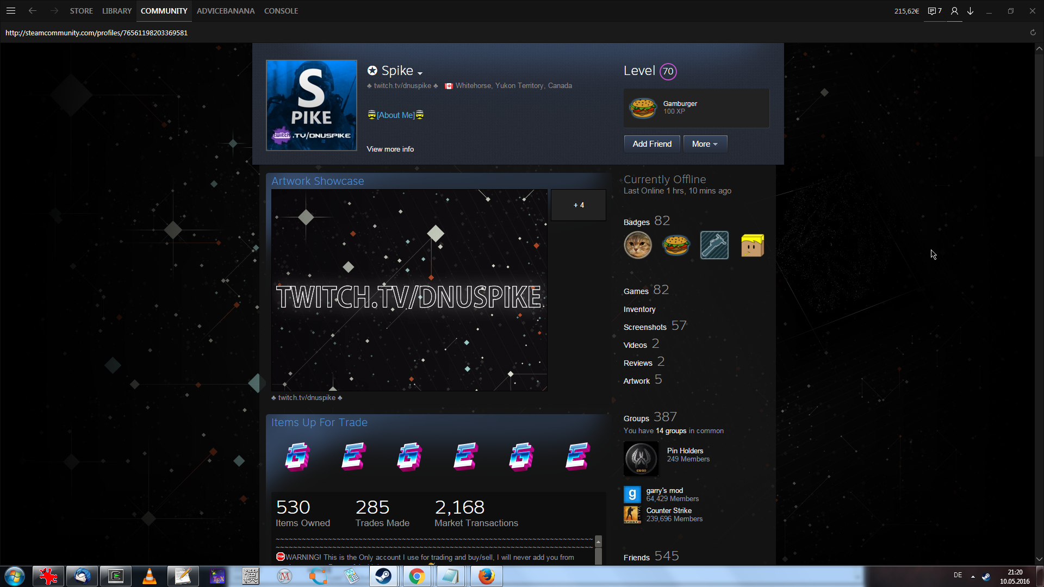1044x587 pixels.
Task: Click the wrench badge icon
Action: 714,245
